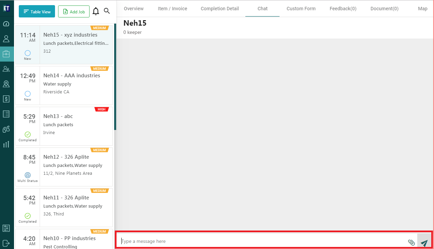Click the logout icon in sidebar
434x249 pixels.
click(6, 243)
